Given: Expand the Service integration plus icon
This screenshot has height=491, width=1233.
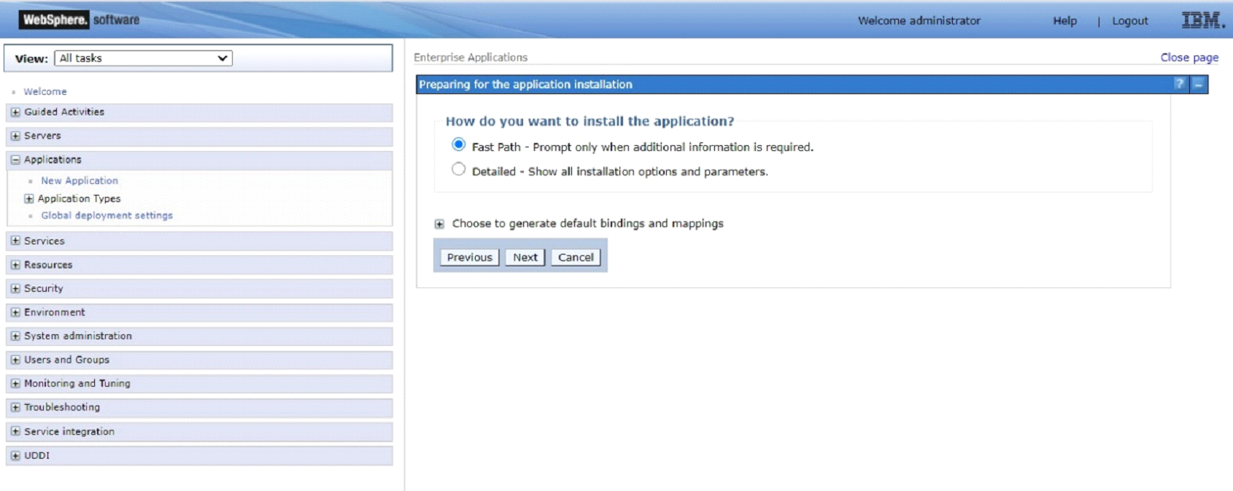Looking at the screenshot, I should (15, 431).
